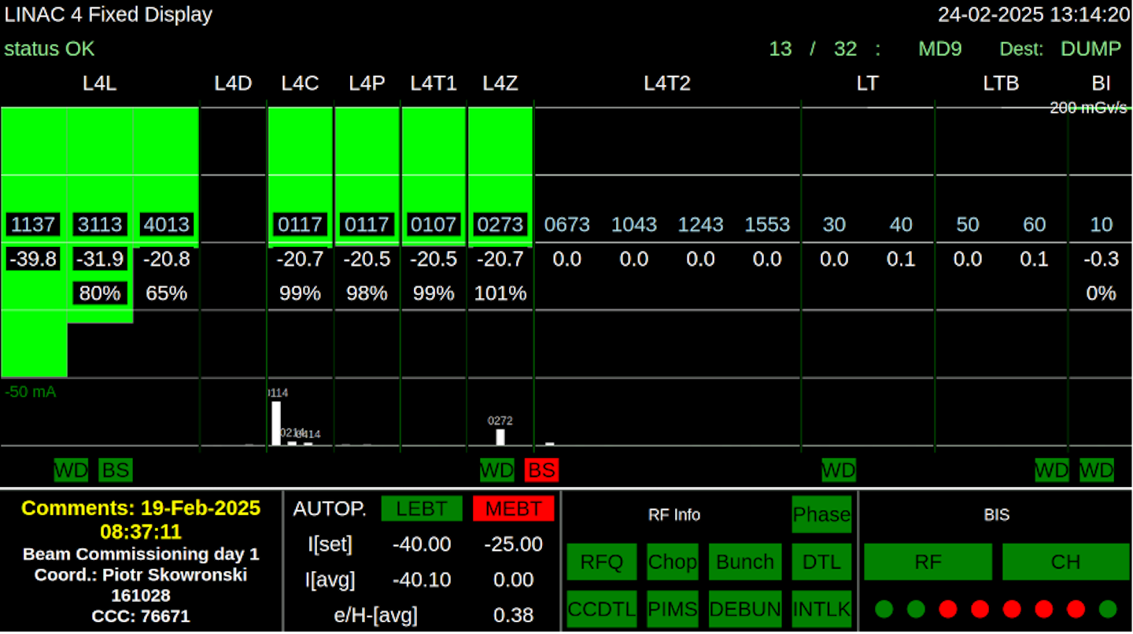The width and height of the screenshot is (1133, 634).
Task: Select the DTL status box
Action: pyautogui.click(x=821, y=562)
